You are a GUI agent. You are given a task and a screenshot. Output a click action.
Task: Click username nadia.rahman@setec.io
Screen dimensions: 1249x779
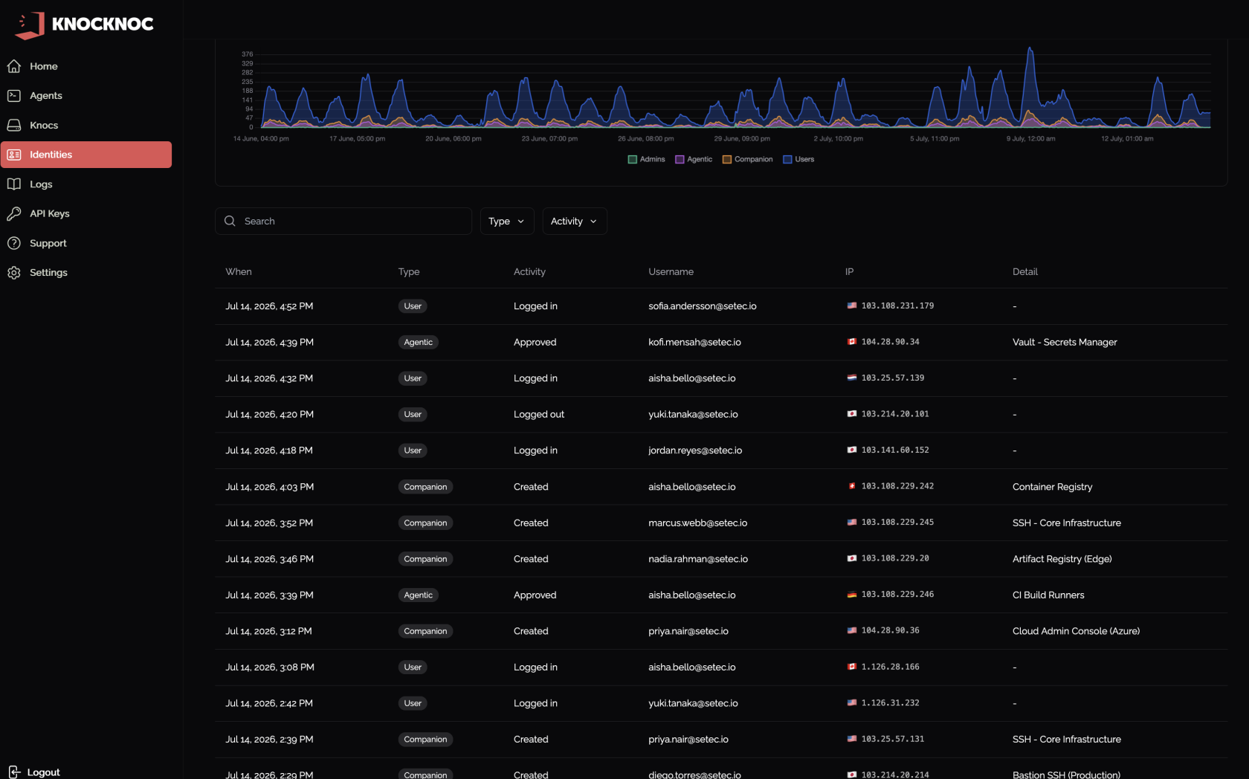(698, 559)
